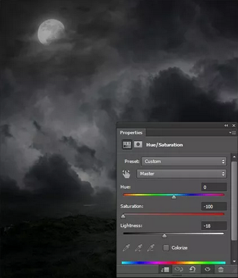The width and height of the screenshot is (238, 278).
Task: Click the Hue value input field
Action: point(214,187)
